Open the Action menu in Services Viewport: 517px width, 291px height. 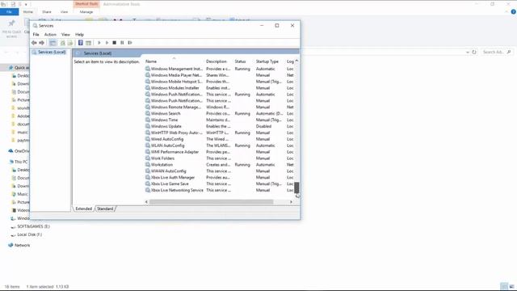50,34
